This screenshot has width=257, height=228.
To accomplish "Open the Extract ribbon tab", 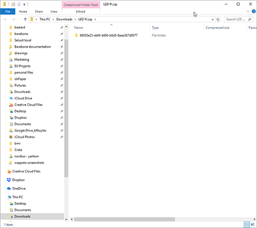I will [81, 12].
